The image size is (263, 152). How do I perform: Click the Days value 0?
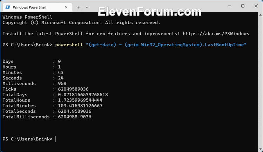(x=59, y=61)
